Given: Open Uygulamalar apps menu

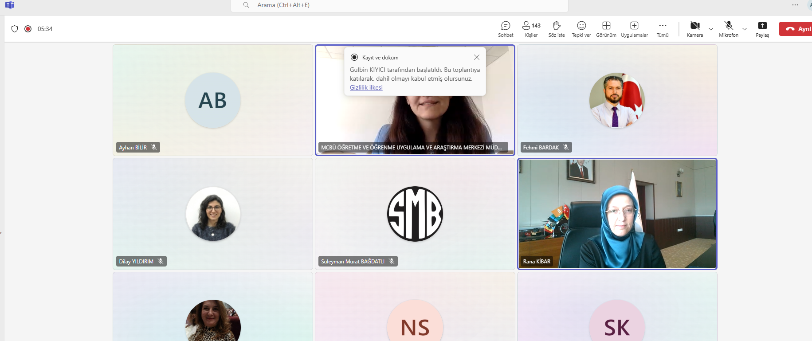Looking at the screenshot, I should [x=634, y=29].
